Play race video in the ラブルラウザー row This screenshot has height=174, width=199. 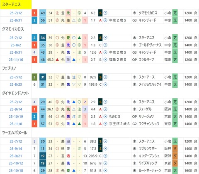tap(105, 149)
